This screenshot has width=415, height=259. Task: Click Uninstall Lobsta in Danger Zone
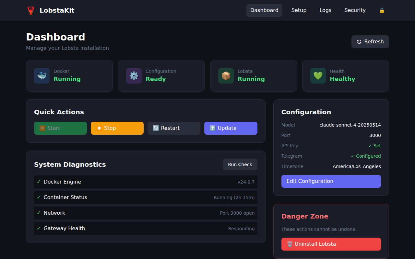(331, 244)
